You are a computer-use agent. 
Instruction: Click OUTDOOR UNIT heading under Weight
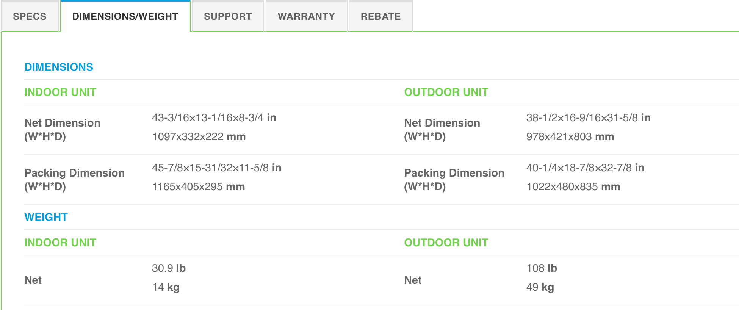click(x=446, y=243)
